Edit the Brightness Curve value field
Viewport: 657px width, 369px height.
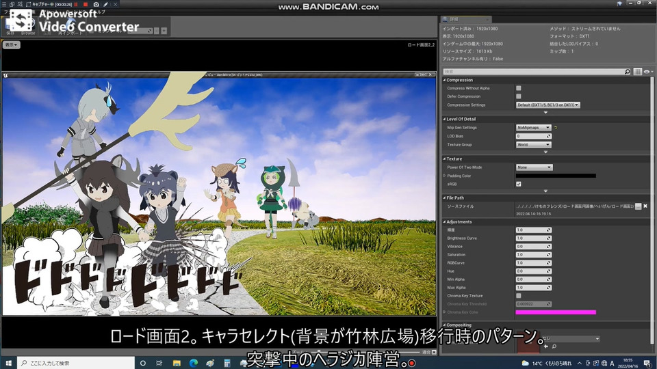(x=533, y=238)
